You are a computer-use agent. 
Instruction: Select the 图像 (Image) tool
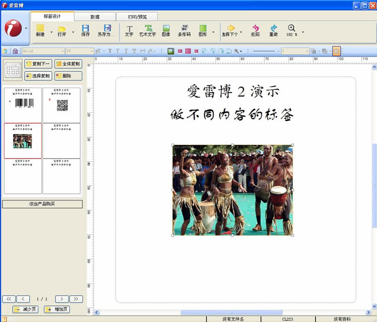pyautogui.click(x=166, y=30)
